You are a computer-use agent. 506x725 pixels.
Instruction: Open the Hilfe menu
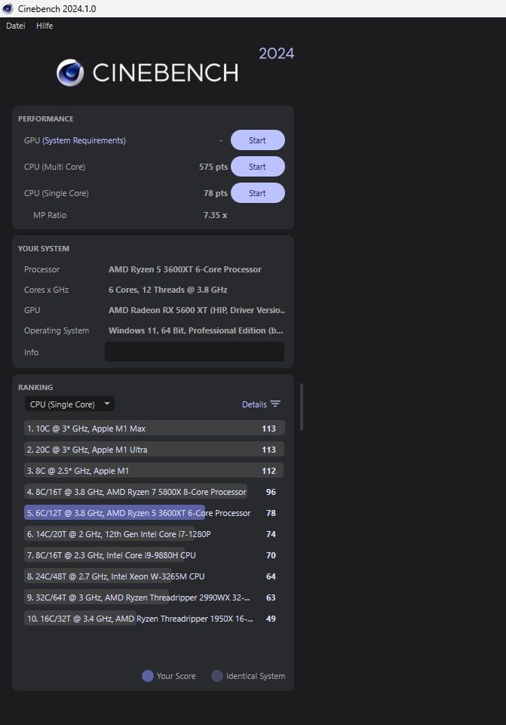[x=44, y=26]
